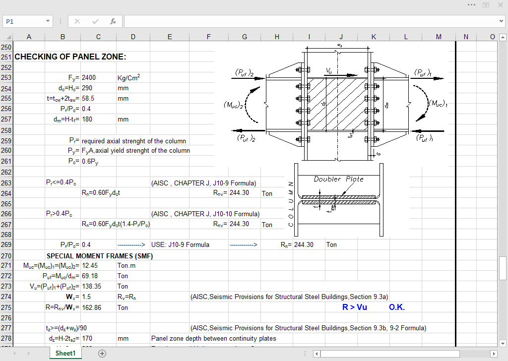This screenshot has width=508, height=361.
Task: Click the 'FyA,axial yield strenght of the column' cell
Action: coord(136,151)
